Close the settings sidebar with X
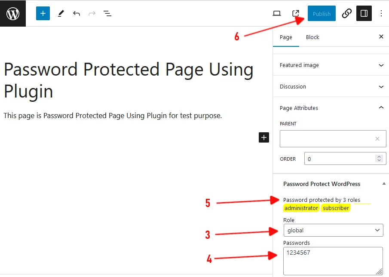The height and width of the screenshot is (277, 389). tap(381, 37)
